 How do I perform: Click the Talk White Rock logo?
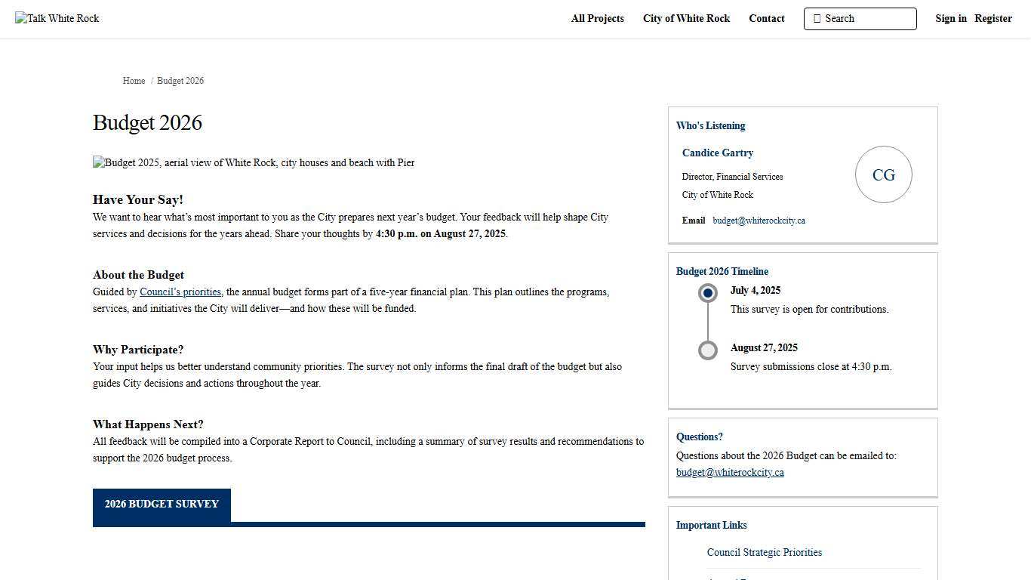pyautogui.click(x=57, y=19)
